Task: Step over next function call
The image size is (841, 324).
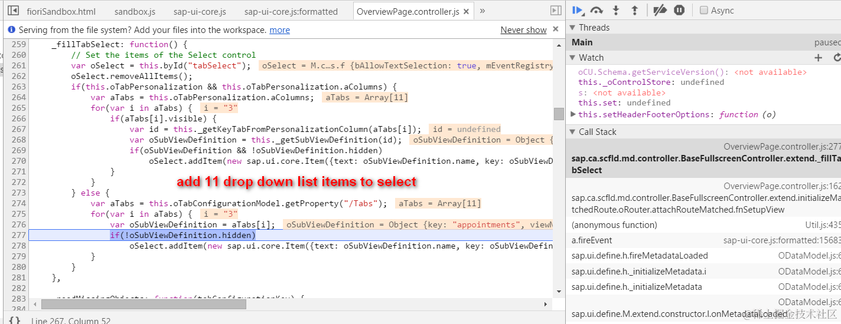Action: coord(596,10)
